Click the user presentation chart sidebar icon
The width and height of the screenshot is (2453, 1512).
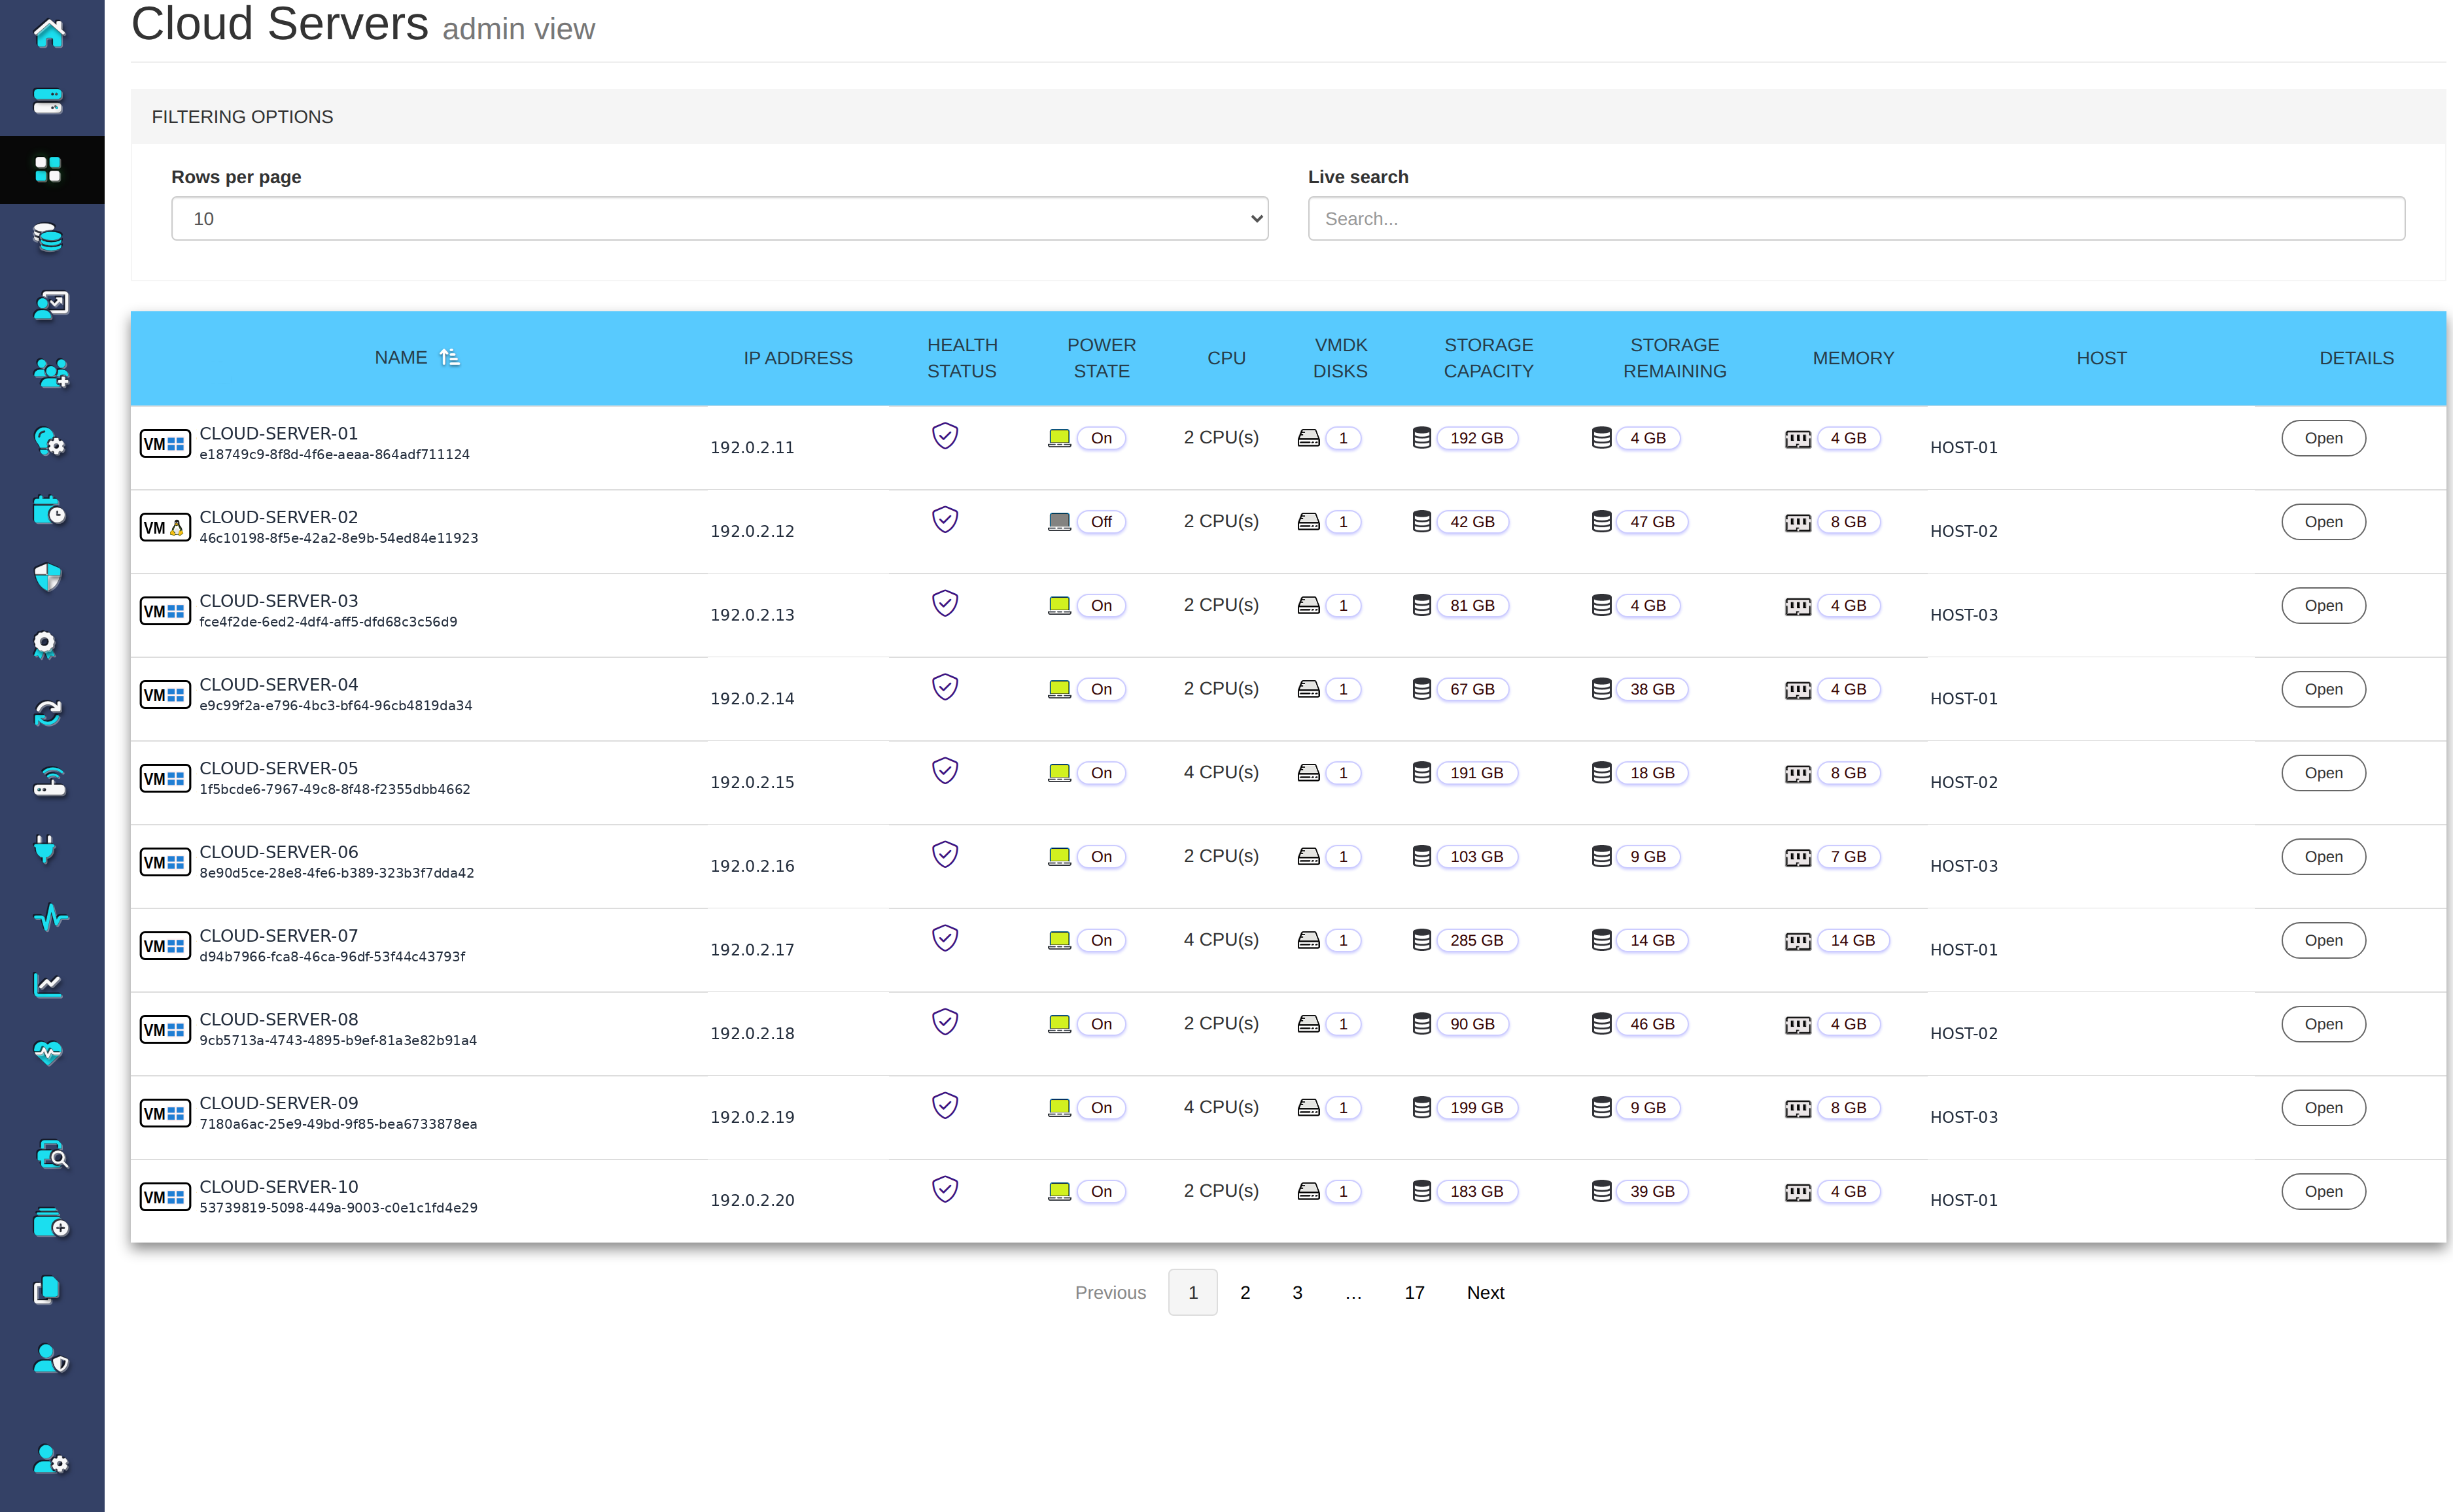50,305
